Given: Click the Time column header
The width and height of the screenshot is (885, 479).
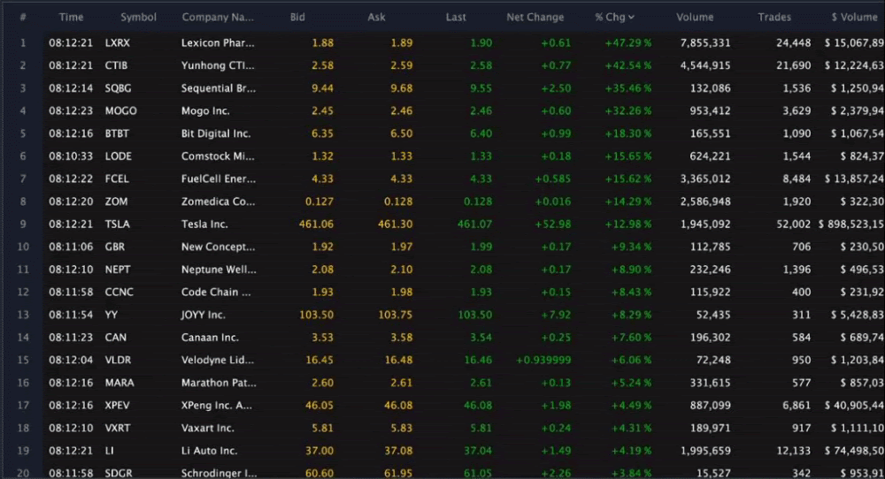Looking at the screenshot, I should 71,17.
